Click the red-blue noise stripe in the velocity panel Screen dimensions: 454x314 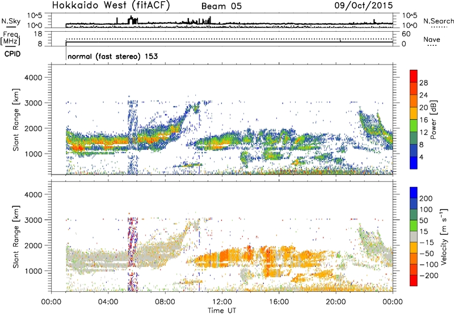133,254
